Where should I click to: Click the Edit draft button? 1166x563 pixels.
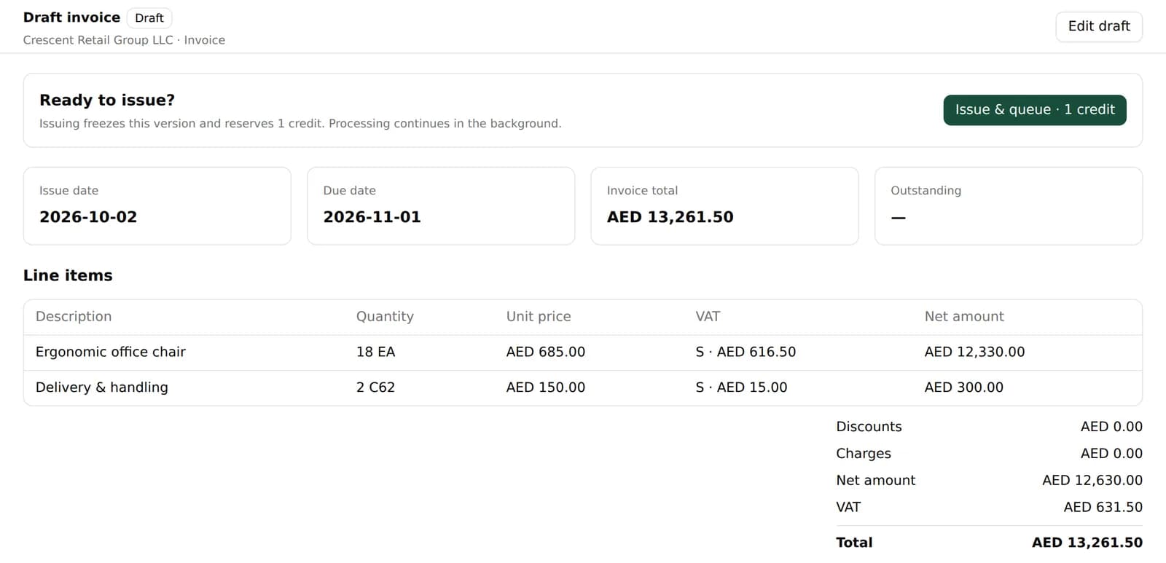[x=1099, y=26]
